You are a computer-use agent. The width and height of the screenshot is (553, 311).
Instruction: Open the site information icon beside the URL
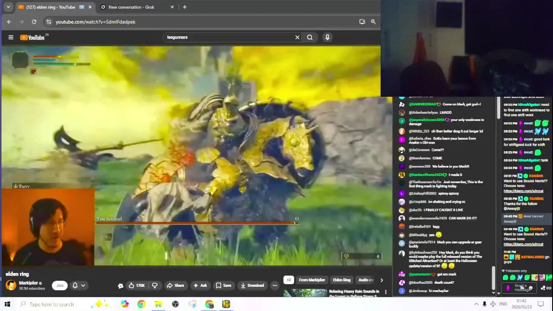(49, 22)
